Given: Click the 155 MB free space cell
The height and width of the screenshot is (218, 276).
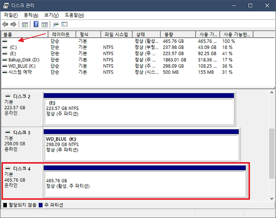Looking at the screenshot, I should 206,72.
